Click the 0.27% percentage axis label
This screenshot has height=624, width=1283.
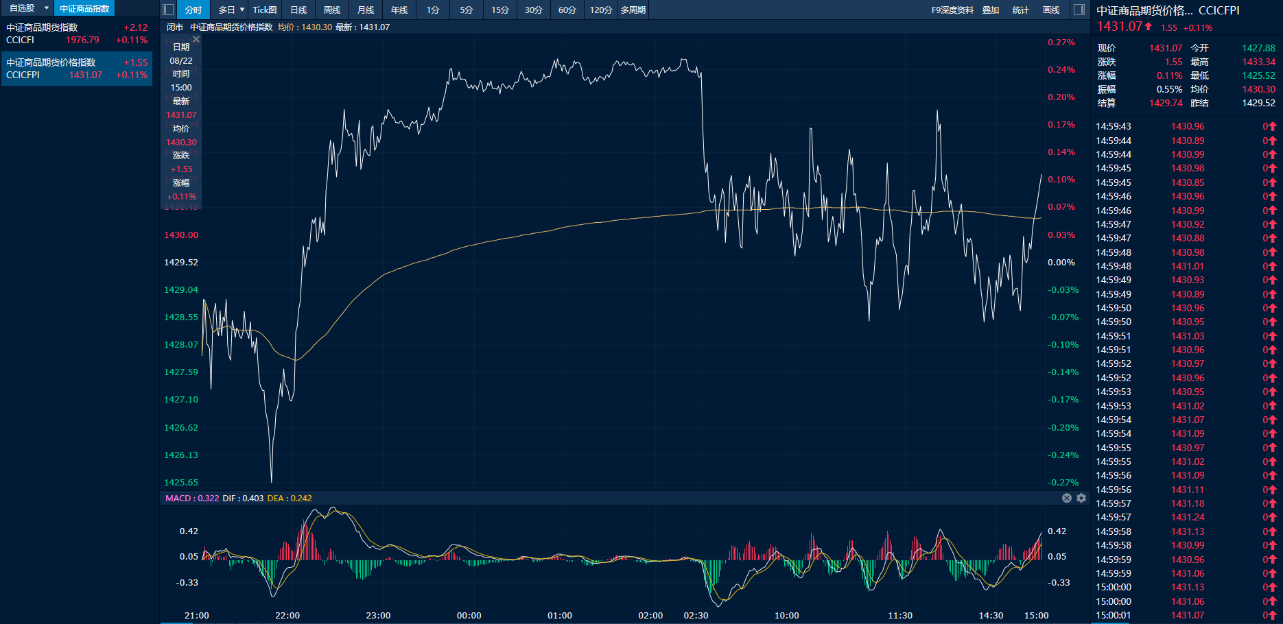pyautogui.click(x=1061, y=42)
